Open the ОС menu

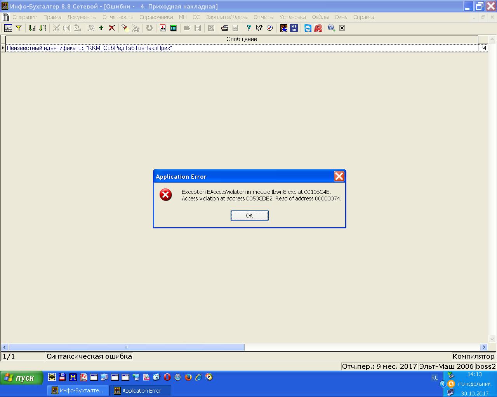pos(196,17)
